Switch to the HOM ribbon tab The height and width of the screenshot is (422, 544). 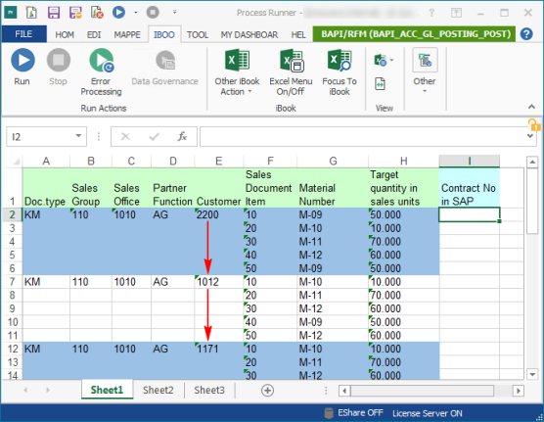tap(65, 34)
